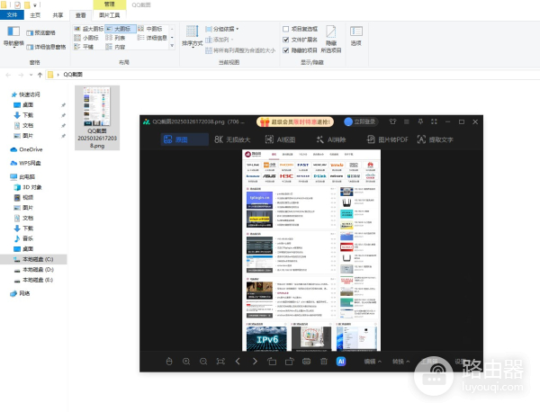The image size is (540, 412).
Task: Open the skin/theme shirt icon in viewer
Action: (x=392, y=121)
